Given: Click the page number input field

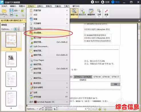Looking at the screenshot, I should pos(82,109).
